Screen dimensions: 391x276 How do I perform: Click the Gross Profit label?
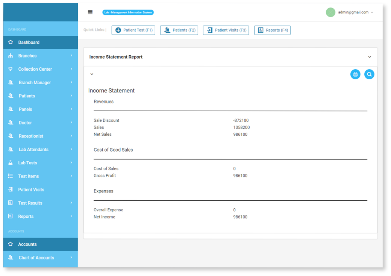[x=105, y=176]
